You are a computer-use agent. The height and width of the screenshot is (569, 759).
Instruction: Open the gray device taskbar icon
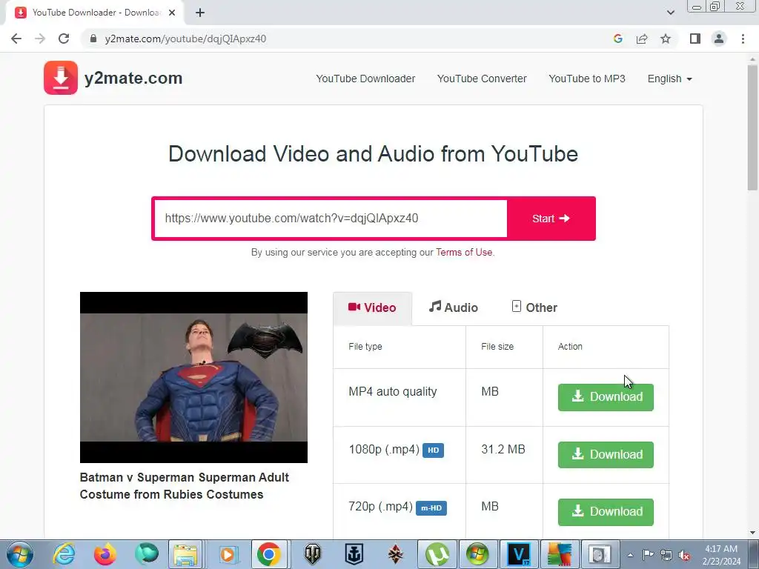pos(600,554)
